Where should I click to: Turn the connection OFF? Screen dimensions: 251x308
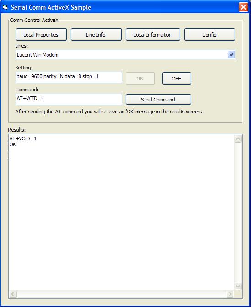pyautogui.click(x=176, y=79)
